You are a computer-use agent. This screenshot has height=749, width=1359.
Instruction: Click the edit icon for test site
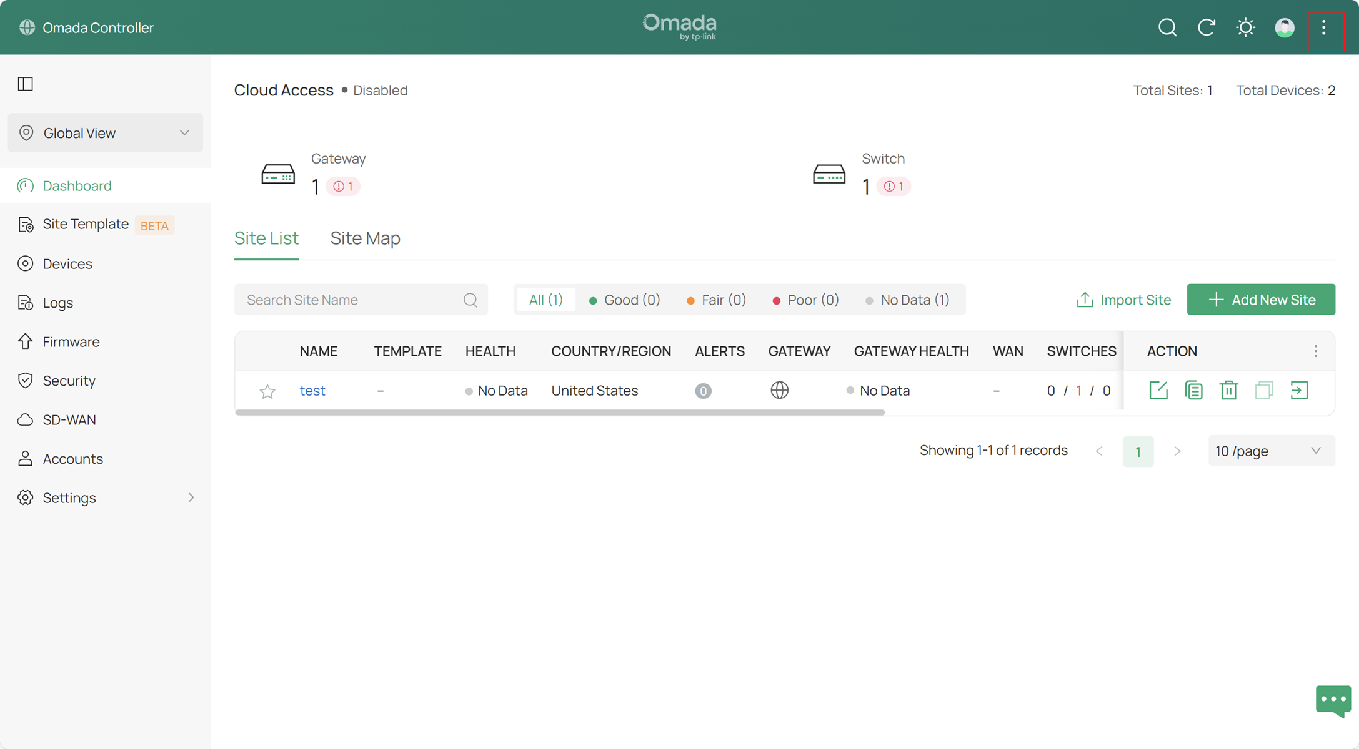point(1158,391)
